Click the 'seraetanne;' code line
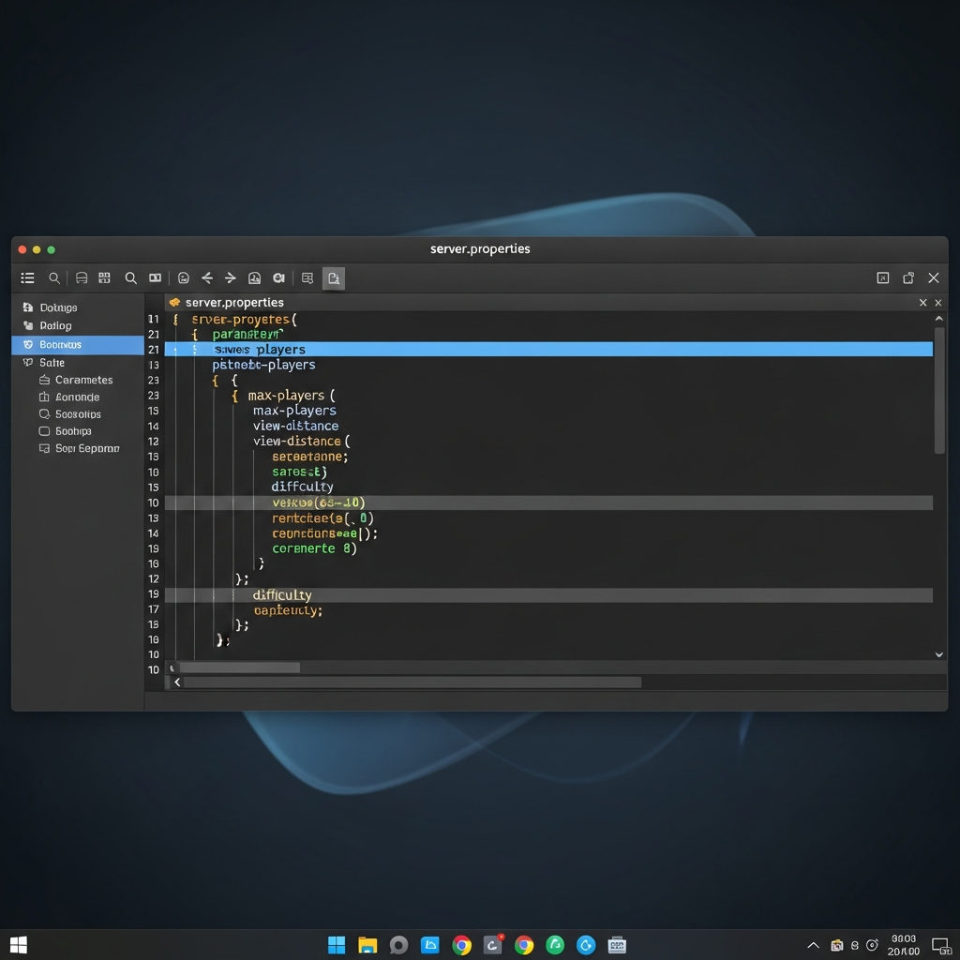 309,457
